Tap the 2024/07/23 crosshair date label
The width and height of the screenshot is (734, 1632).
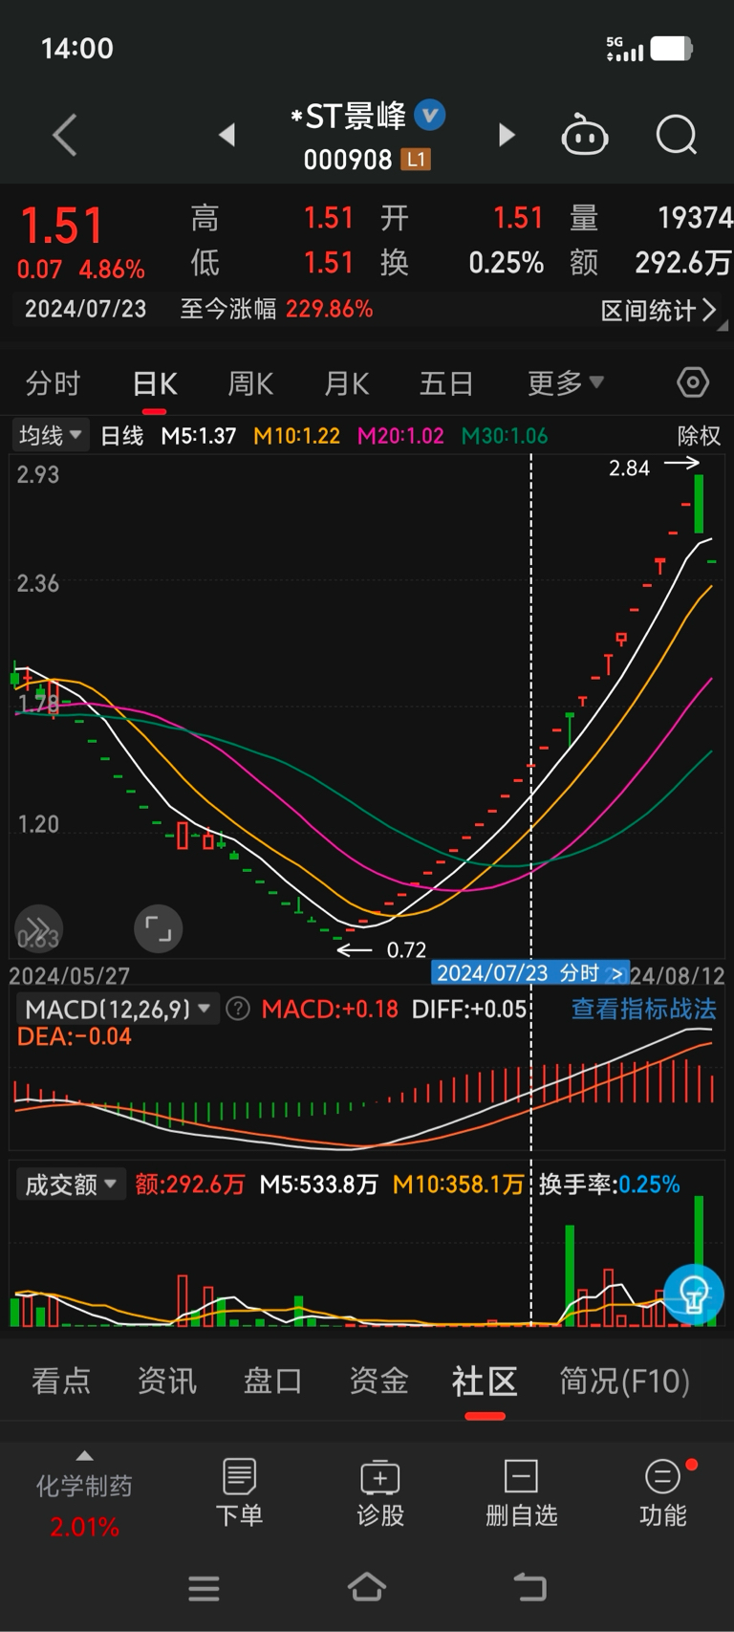[492, 973]
